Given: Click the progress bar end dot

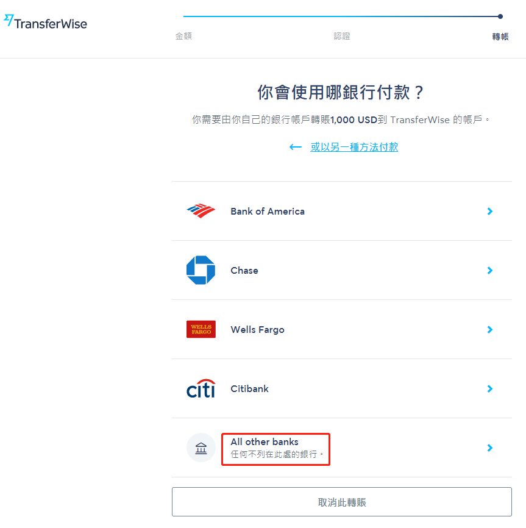Looking at the screenshot, I should point(500,16).
